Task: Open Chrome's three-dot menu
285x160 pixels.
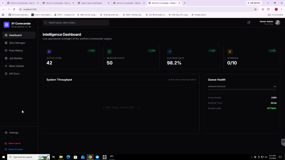Action: [x=281, y=9]
